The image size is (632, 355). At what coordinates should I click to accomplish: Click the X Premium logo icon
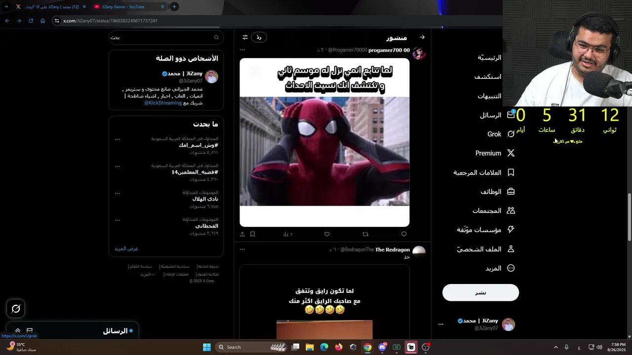[511, 153]
